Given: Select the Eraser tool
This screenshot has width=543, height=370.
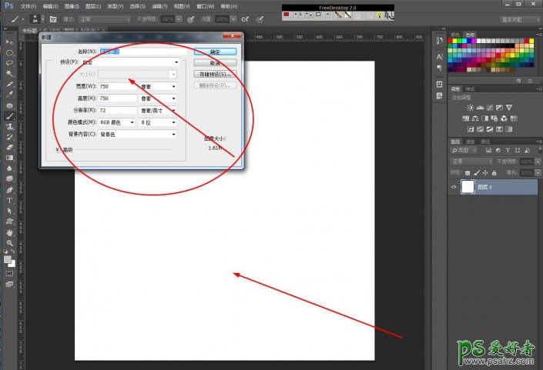Looking at the screenshot, I should [x=9, y=148].
